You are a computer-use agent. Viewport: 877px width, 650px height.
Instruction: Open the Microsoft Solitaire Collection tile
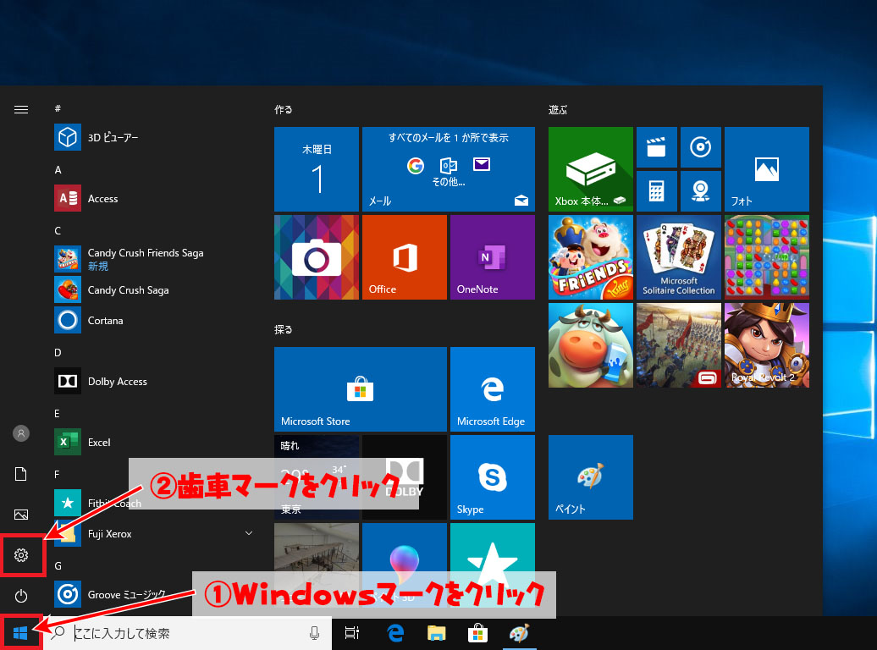click(x=678, y=257)
